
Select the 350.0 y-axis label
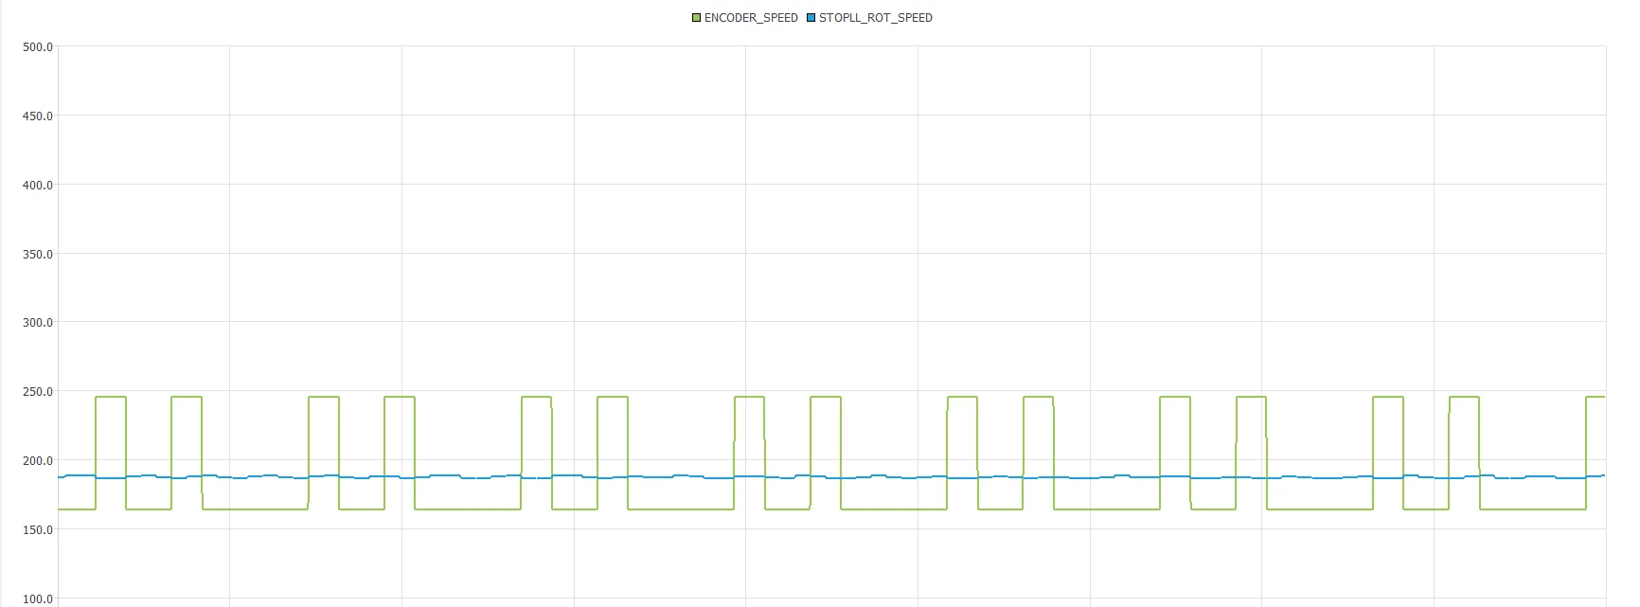coord(38,255)
